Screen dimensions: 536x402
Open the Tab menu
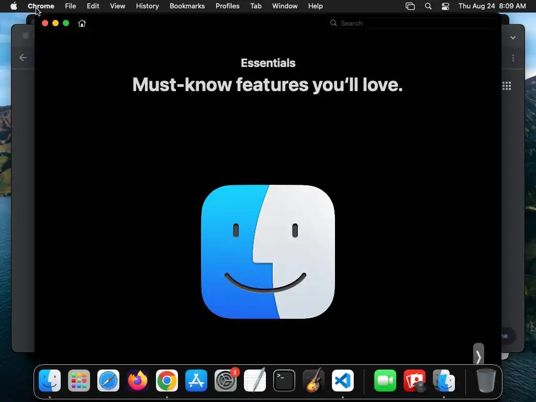point(255,6)
